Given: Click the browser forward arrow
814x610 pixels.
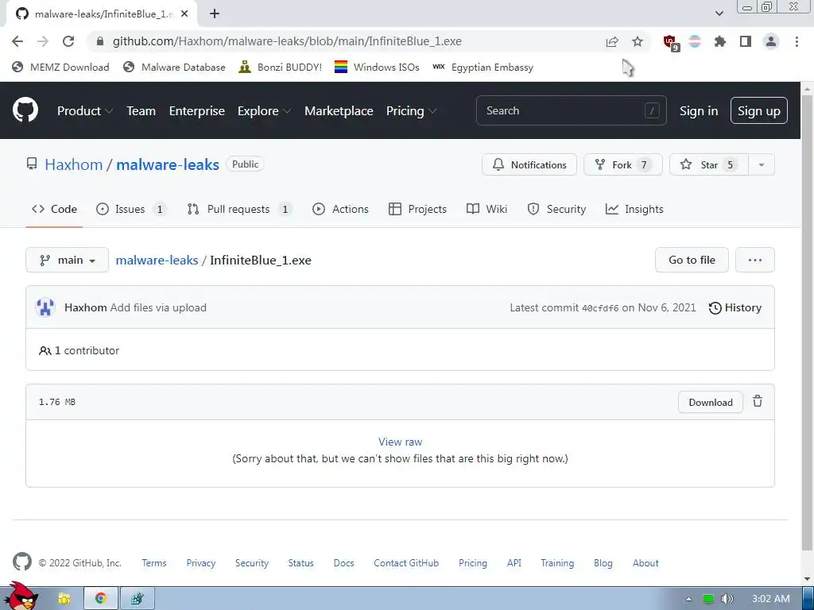Looking at the screenshot, I should 43,41.
